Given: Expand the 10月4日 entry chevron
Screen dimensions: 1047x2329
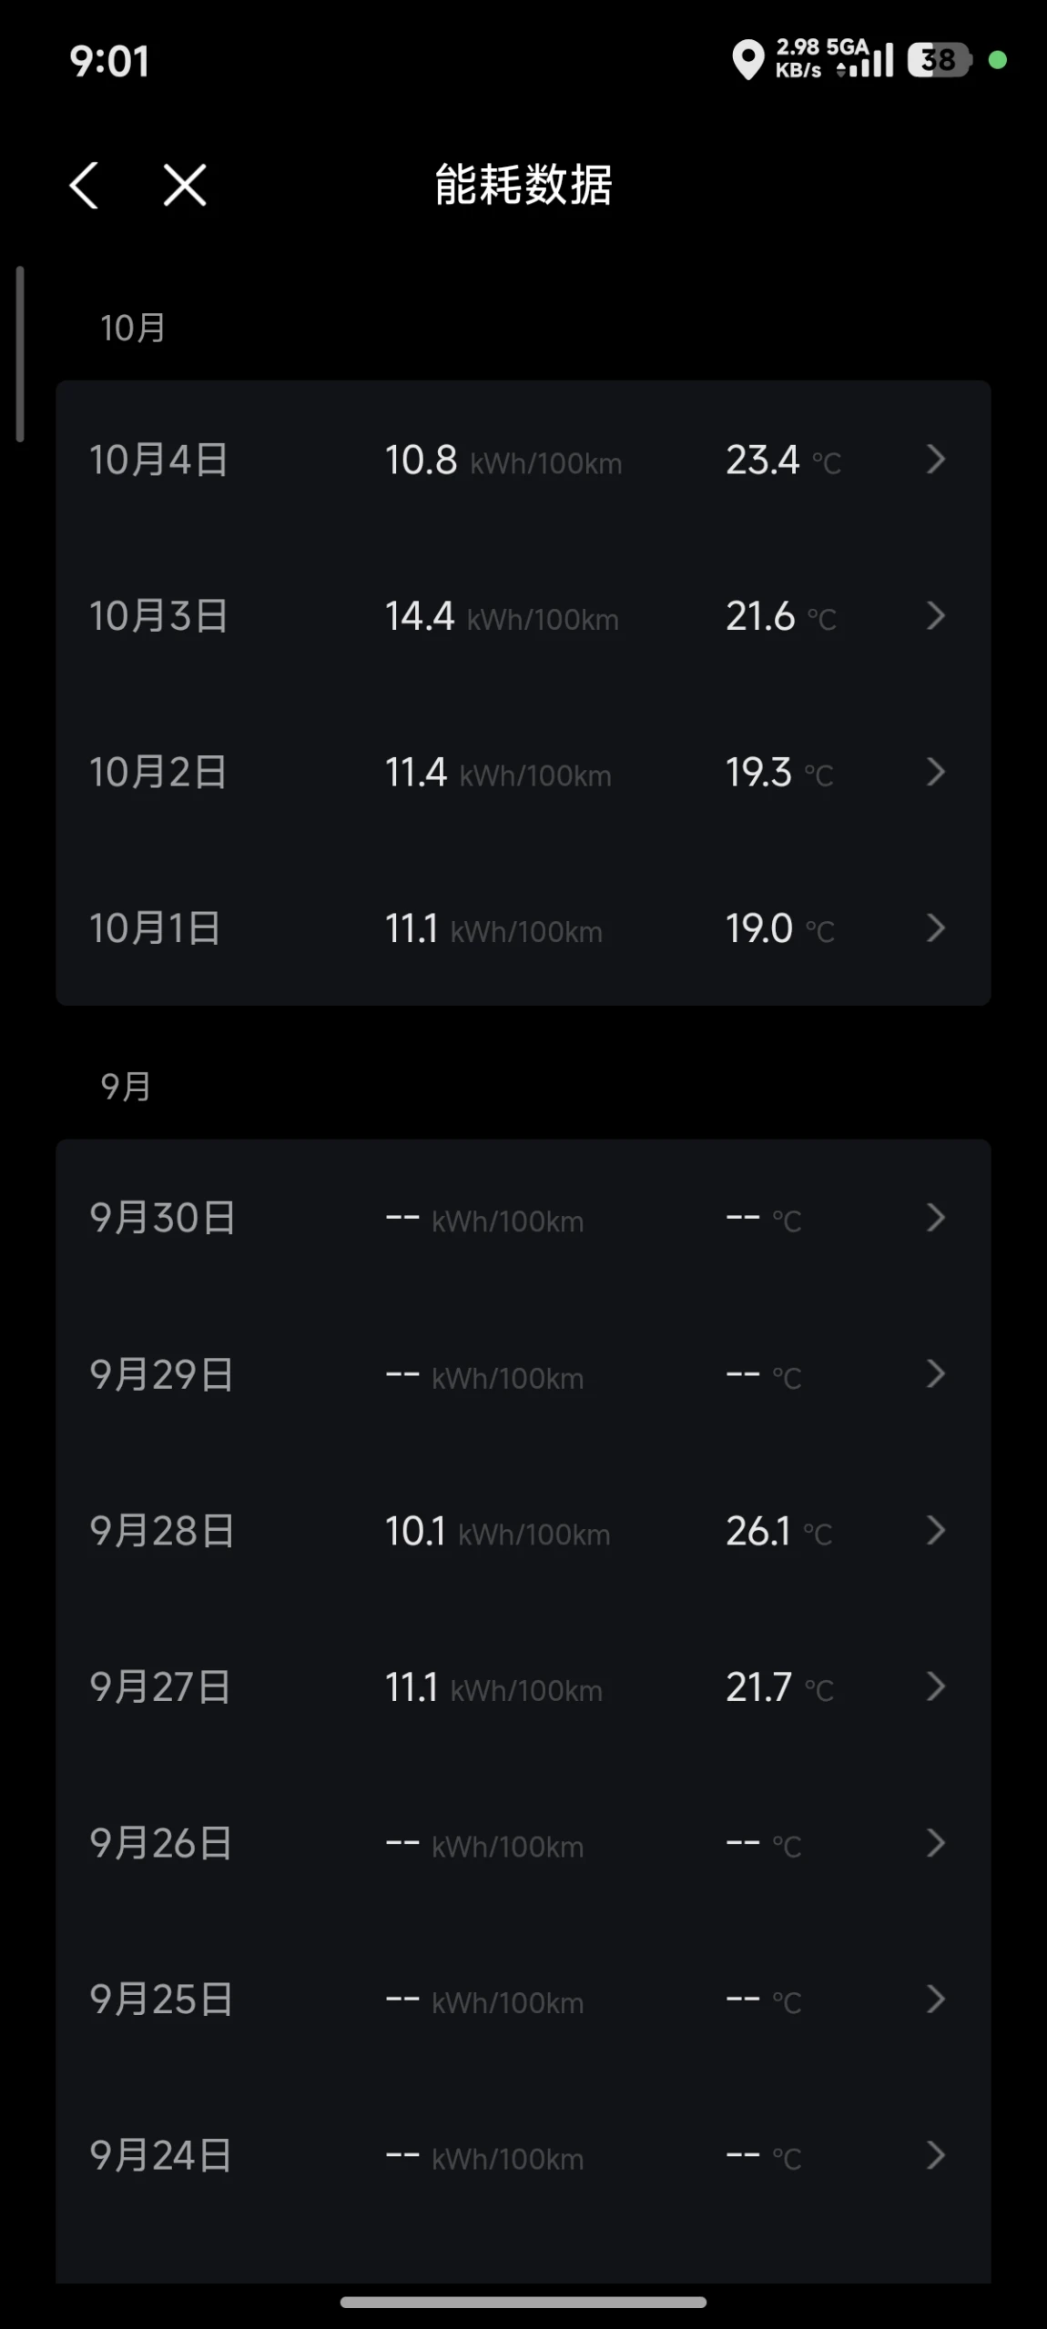Looking at the screenshot, I should [x=936, y=460].
